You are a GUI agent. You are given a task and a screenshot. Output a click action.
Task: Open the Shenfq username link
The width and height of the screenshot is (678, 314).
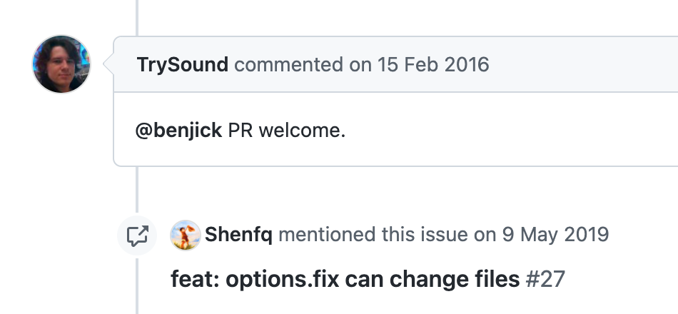tap(238, 235)
